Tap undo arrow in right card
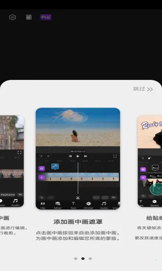This screenshot has height=271, width=162. click(143, 196)
